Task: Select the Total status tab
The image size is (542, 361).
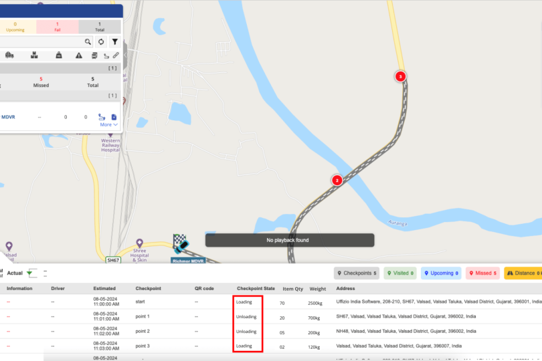Action: (100, 27)
